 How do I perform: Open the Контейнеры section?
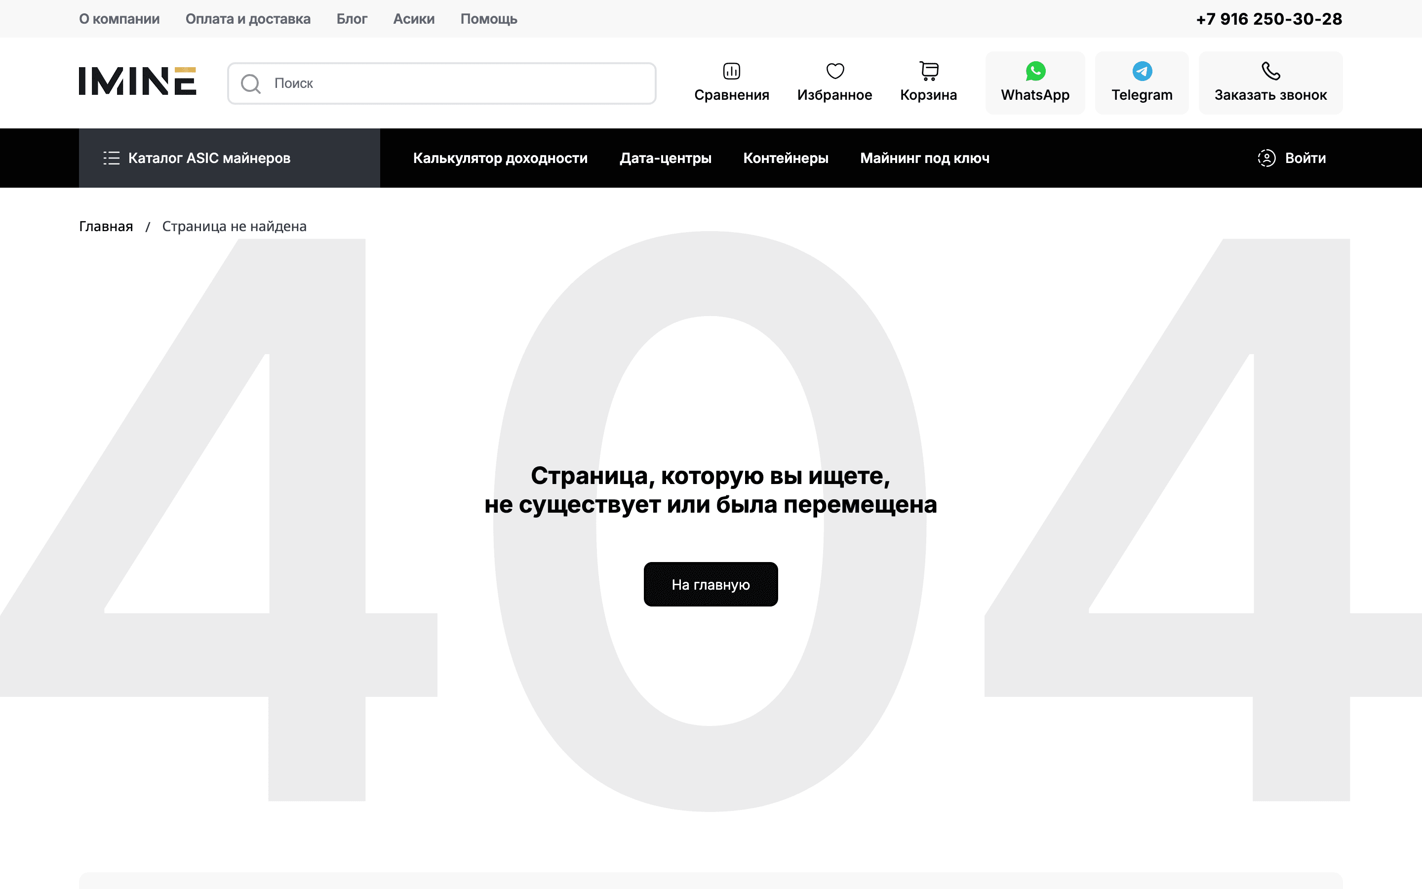click(x=786, y=158)
